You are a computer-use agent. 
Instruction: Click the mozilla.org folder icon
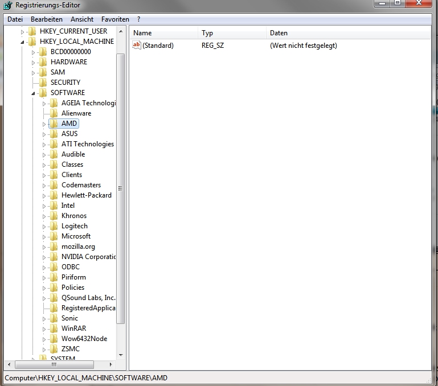pos(54,247)
